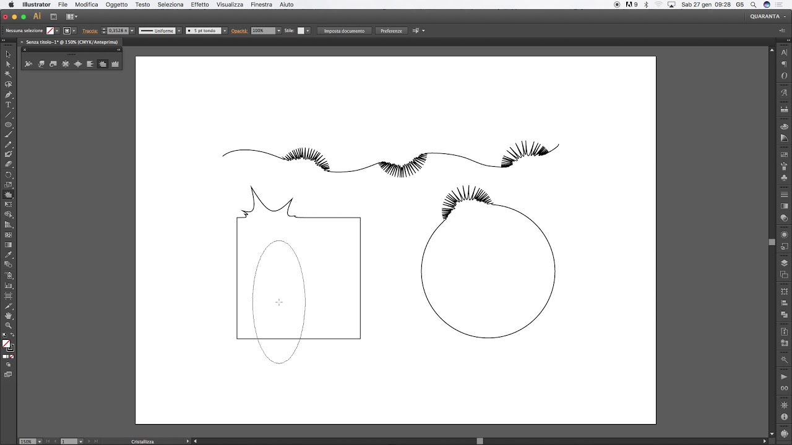
Task: Toggle the drawing mode button
Action: [8, 365]
